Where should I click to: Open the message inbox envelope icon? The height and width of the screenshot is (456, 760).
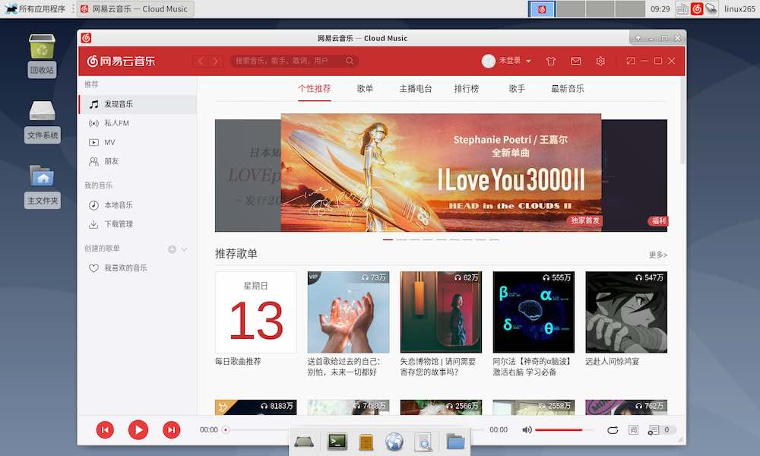[576, 61]
